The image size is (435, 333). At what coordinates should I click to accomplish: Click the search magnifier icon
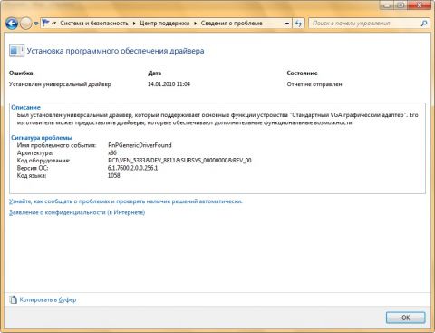(x=424, y=23)
